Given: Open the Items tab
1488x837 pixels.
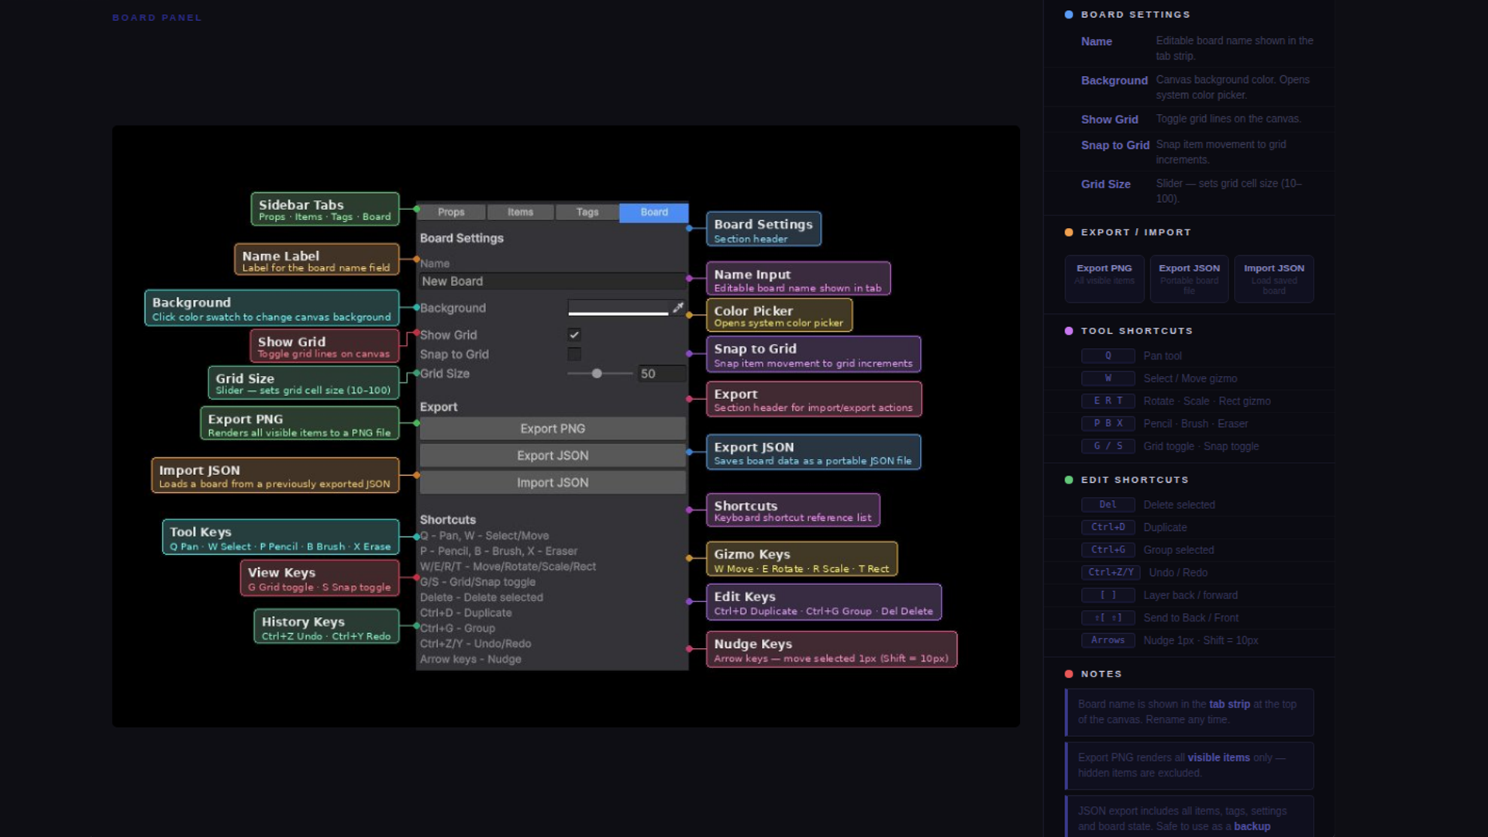Looking at the screenshot, I should point(520,212).
